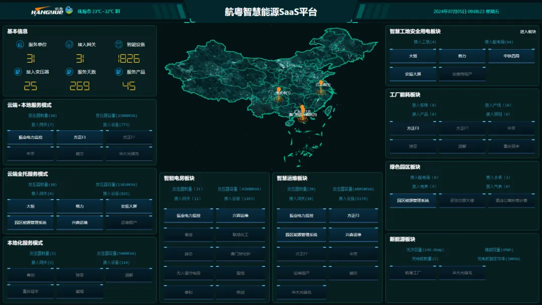Select 无人值守电房 in 智能电房板块
542x305 pixels.
pos(188,273)
